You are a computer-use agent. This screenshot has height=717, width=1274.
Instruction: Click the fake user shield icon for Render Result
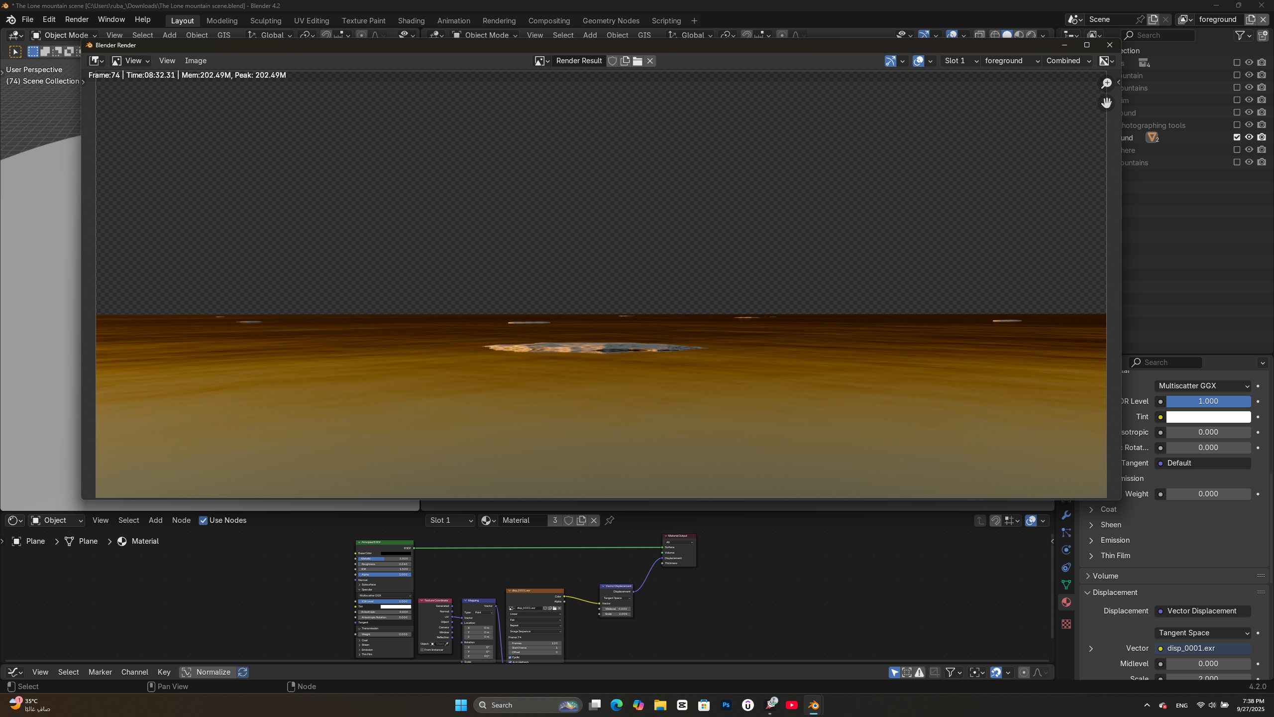pos(613,61)
